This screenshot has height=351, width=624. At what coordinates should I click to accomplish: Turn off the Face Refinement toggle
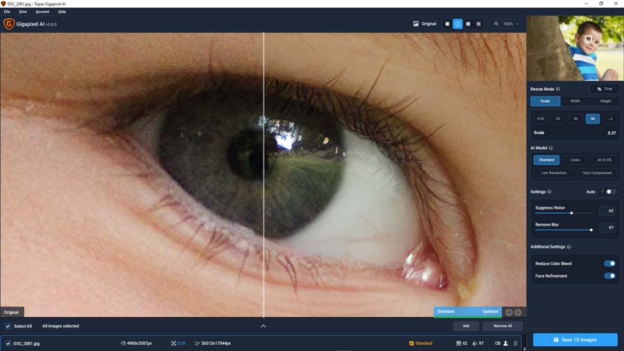point(609,276)
